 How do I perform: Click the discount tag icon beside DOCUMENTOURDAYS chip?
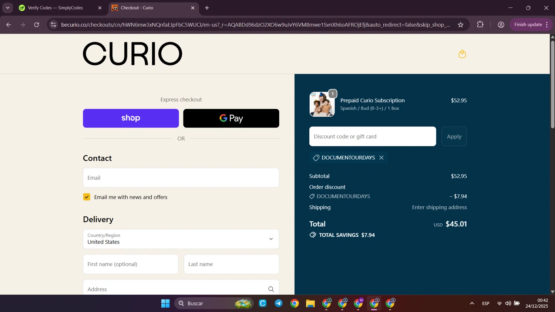pyautogui.click(x=316, y=158)
